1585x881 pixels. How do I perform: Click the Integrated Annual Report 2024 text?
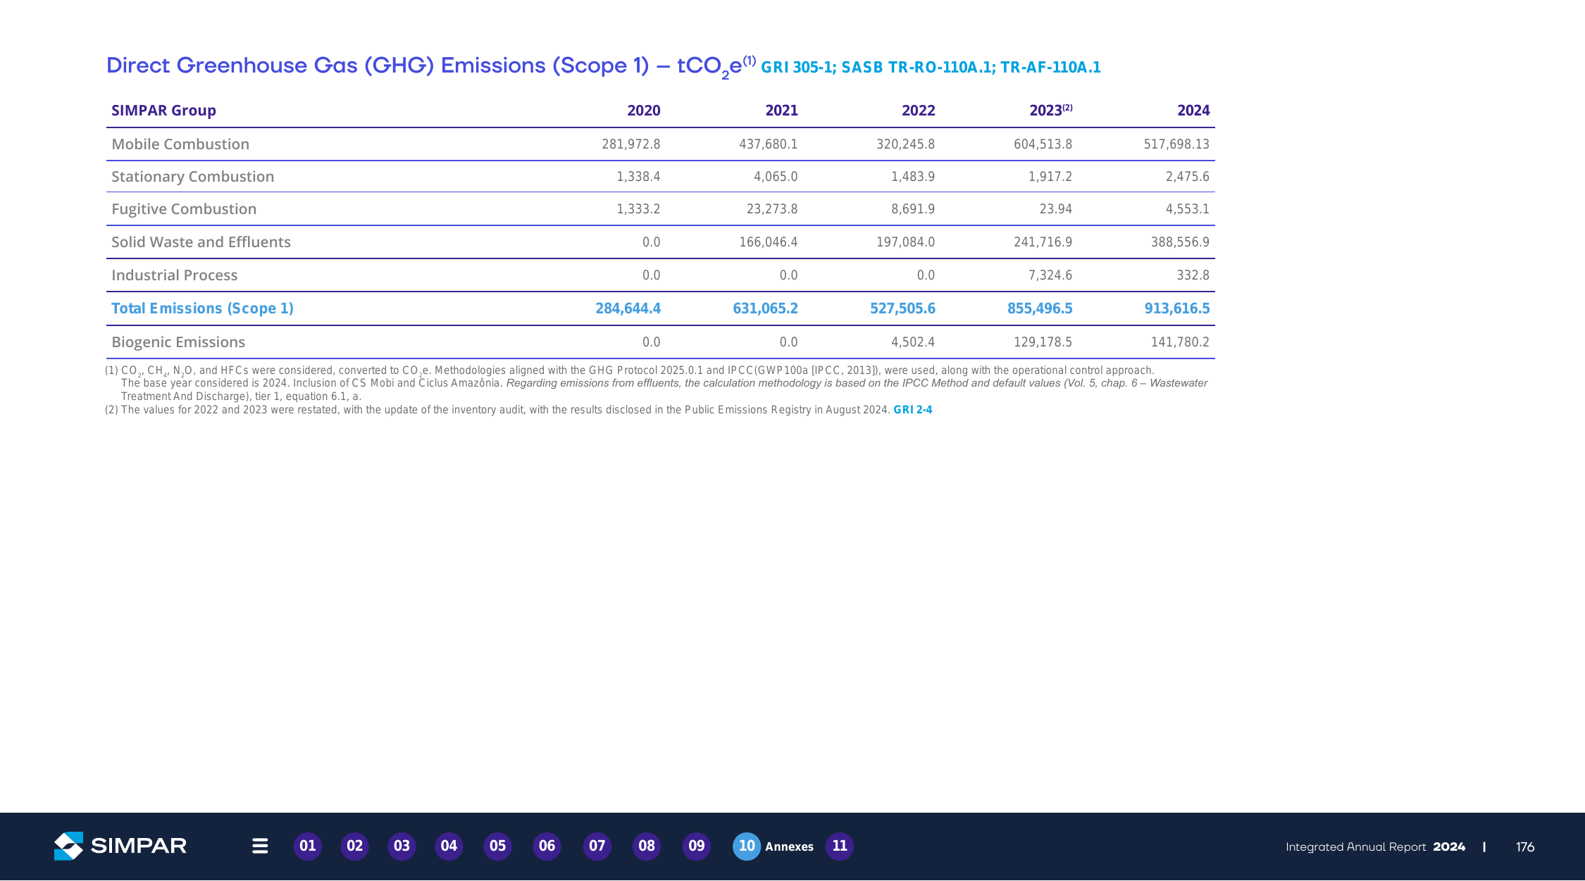[1375, 847]
